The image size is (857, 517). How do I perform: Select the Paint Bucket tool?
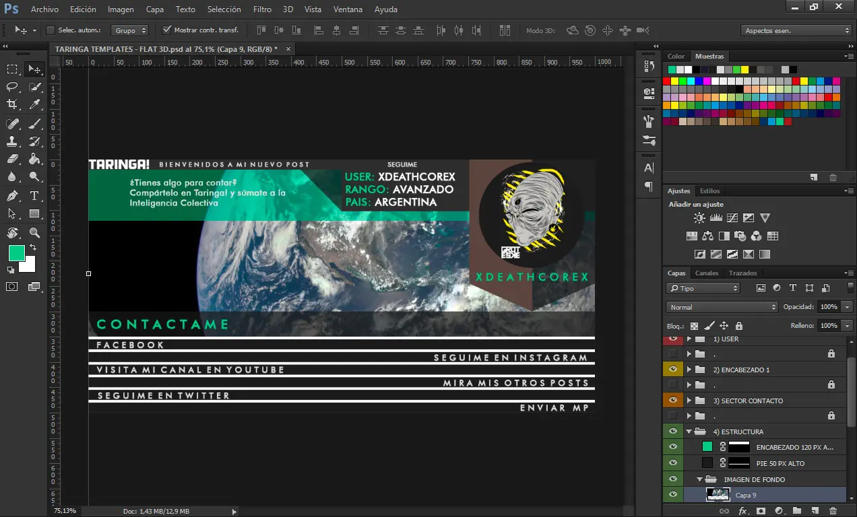point(34,159)
